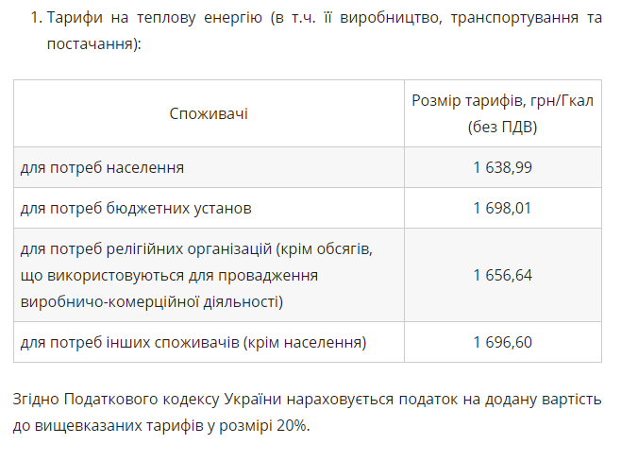Click the 'виробничо-комерційної діяльності' text line
621x461 pixels.
[x=152, y=302]
